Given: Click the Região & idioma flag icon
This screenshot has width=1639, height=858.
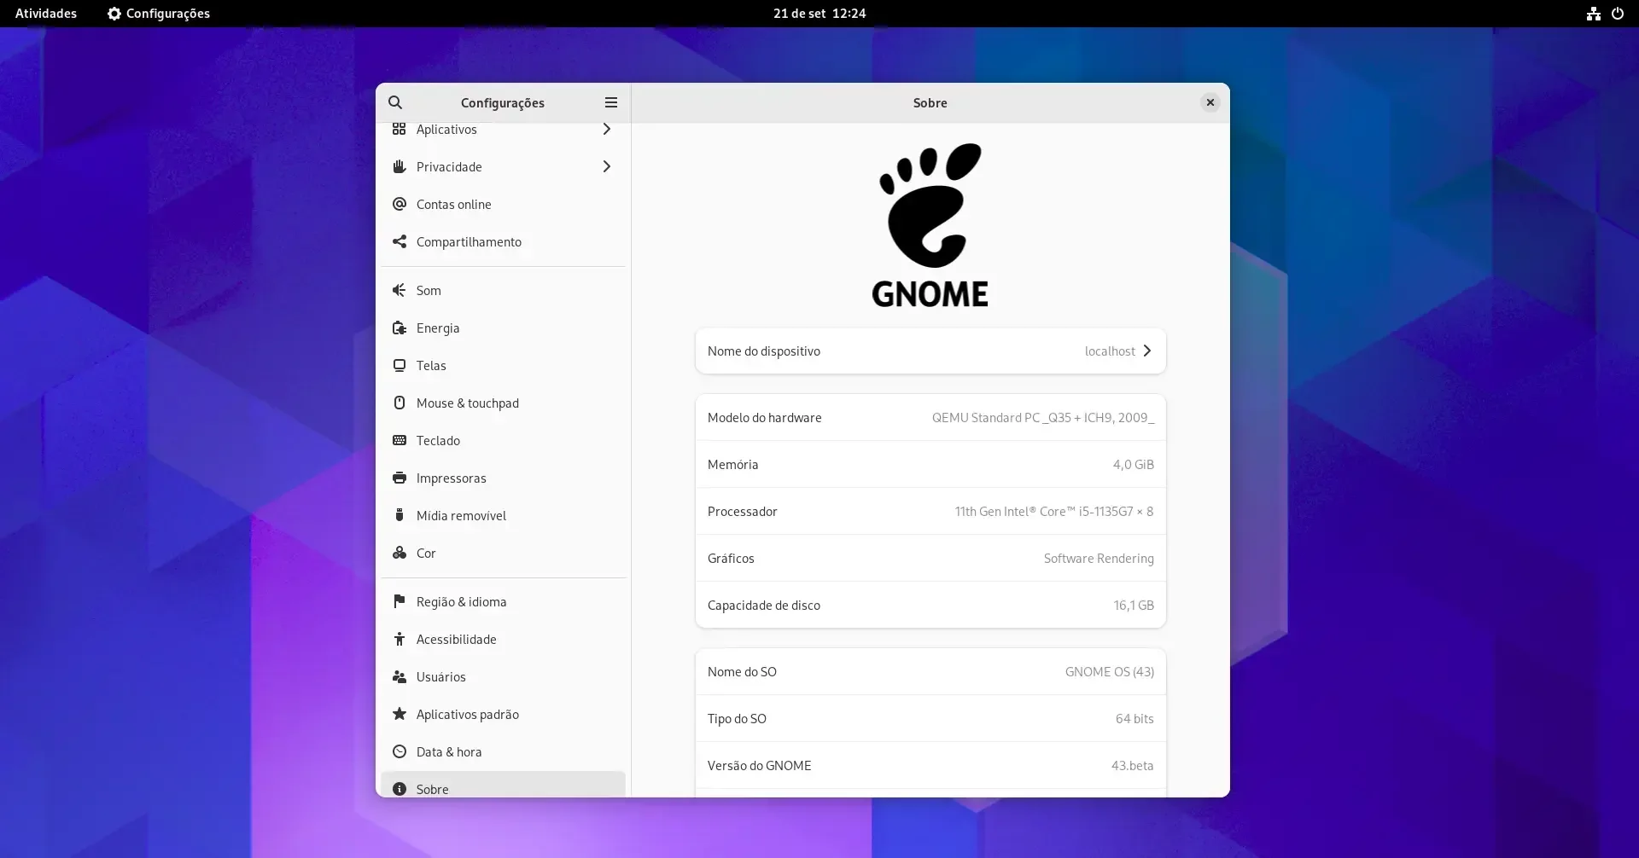Looking at the screenshot, I should click(x=399, y=601).
